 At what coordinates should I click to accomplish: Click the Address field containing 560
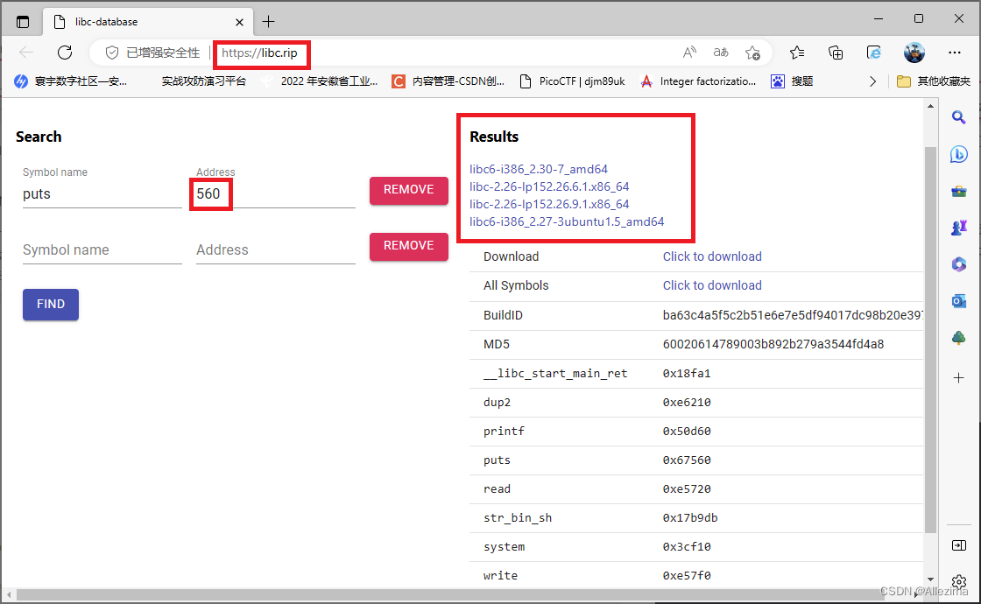pyautogui.click(x=210, y=193)
